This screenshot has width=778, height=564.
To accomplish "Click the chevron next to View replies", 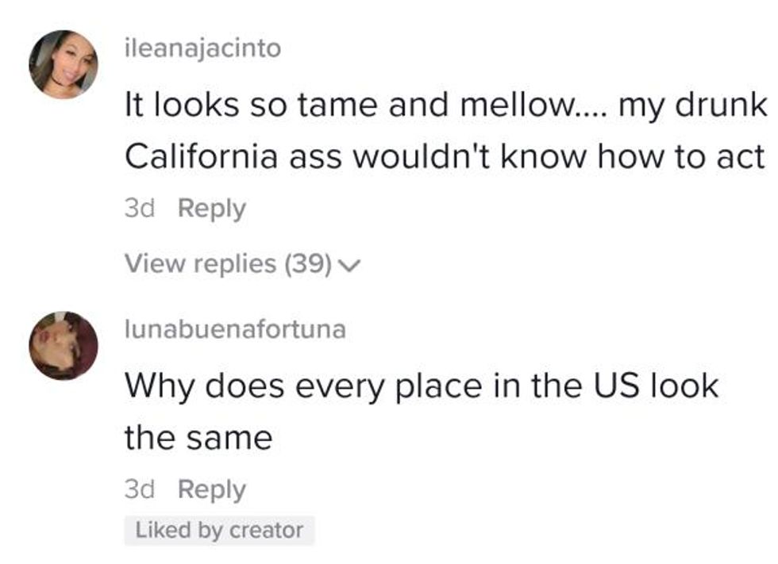I will (349, 264).
